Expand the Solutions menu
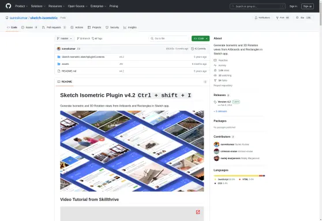 38,6
